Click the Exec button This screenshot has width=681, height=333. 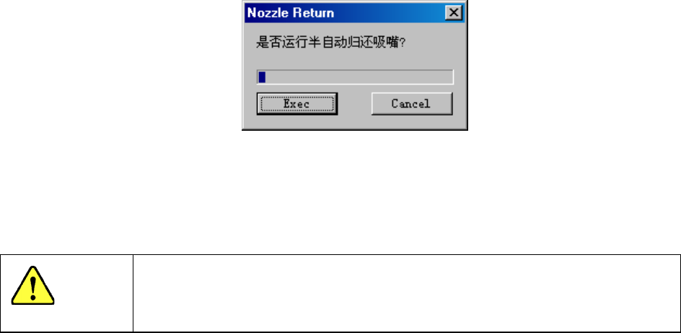297,103
